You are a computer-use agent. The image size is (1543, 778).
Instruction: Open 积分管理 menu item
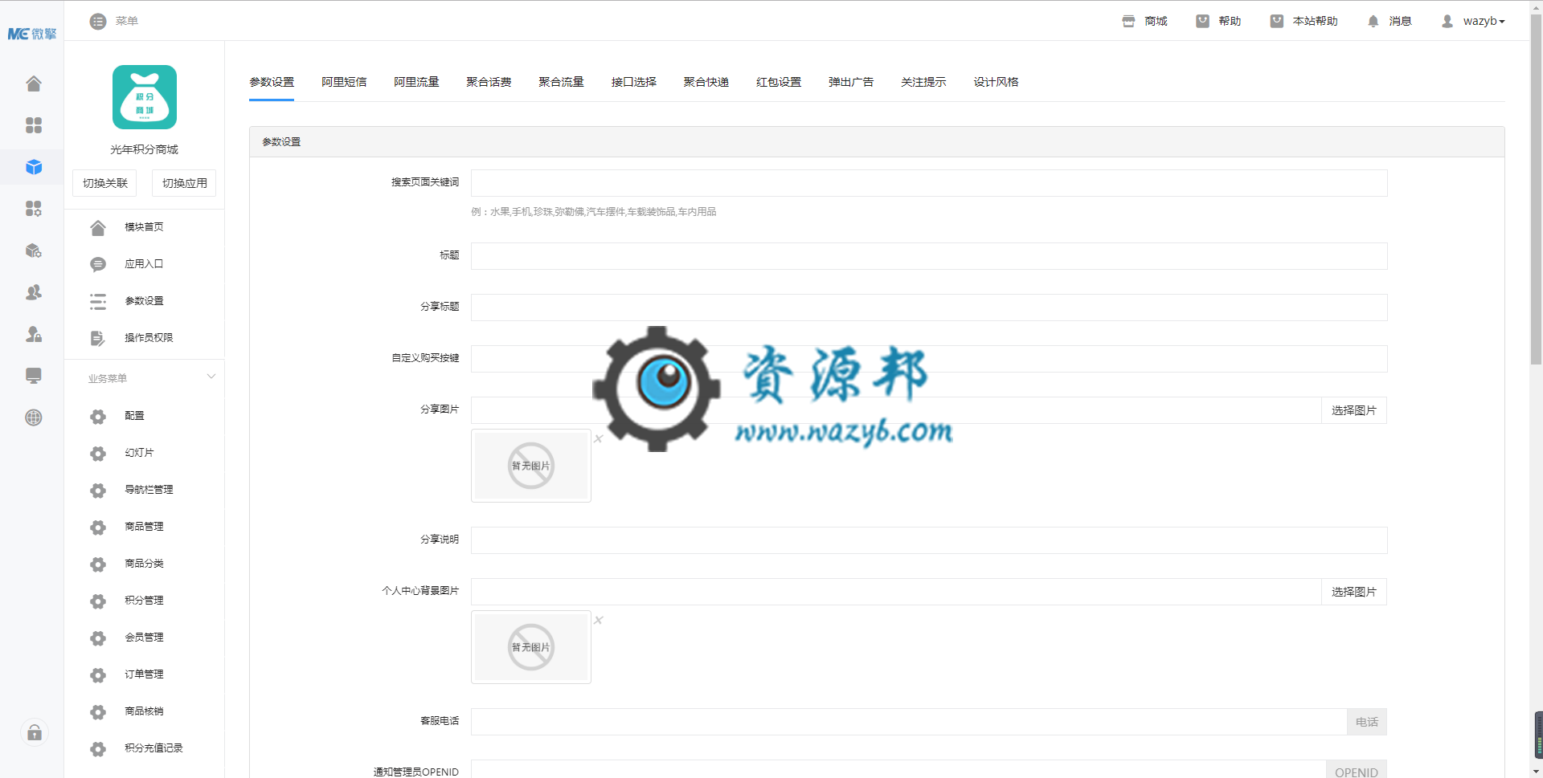click(144, 601)
